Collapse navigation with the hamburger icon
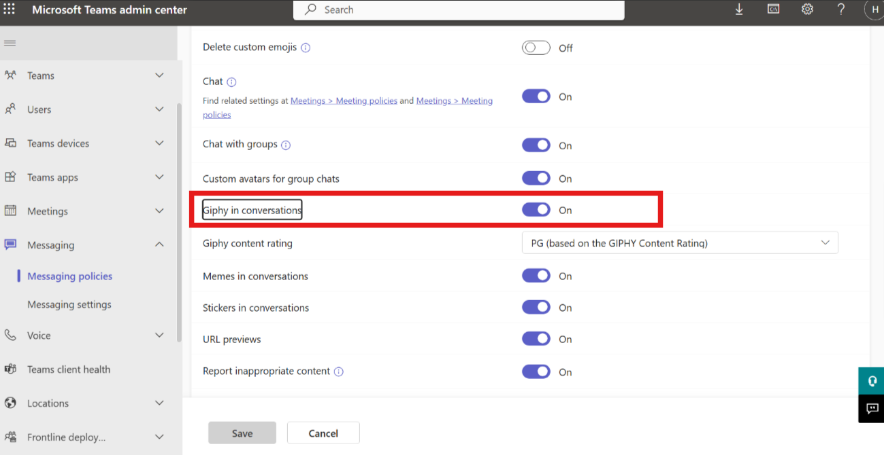Viewport: 884px width, 455px height. [x=10, y=43]
